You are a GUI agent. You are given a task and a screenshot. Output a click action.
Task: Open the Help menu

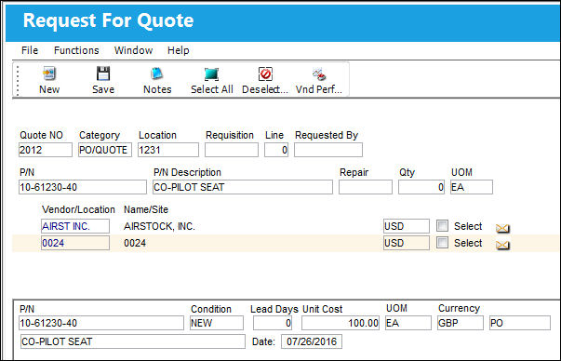[x=179, y=50]
